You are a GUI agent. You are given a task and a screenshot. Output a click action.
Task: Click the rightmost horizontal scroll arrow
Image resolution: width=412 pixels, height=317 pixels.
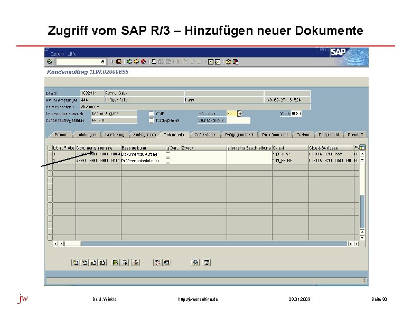(x=357, y=244)
